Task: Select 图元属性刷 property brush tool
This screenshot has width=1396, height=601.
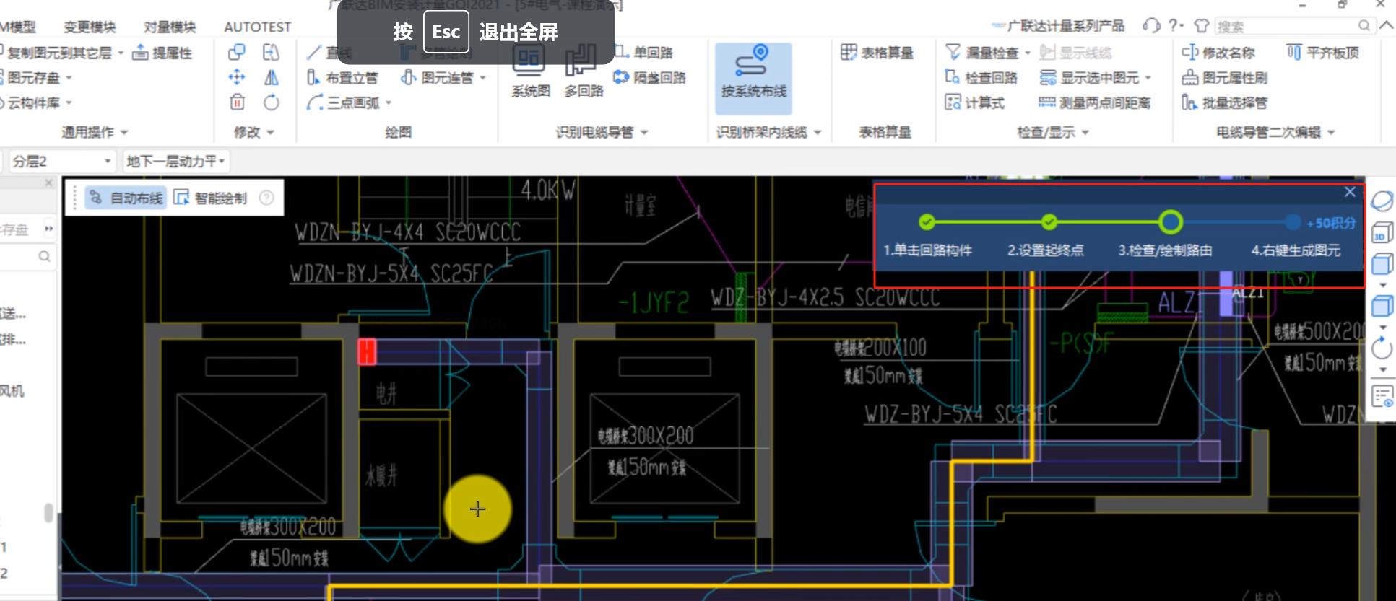Action: 1225,77
